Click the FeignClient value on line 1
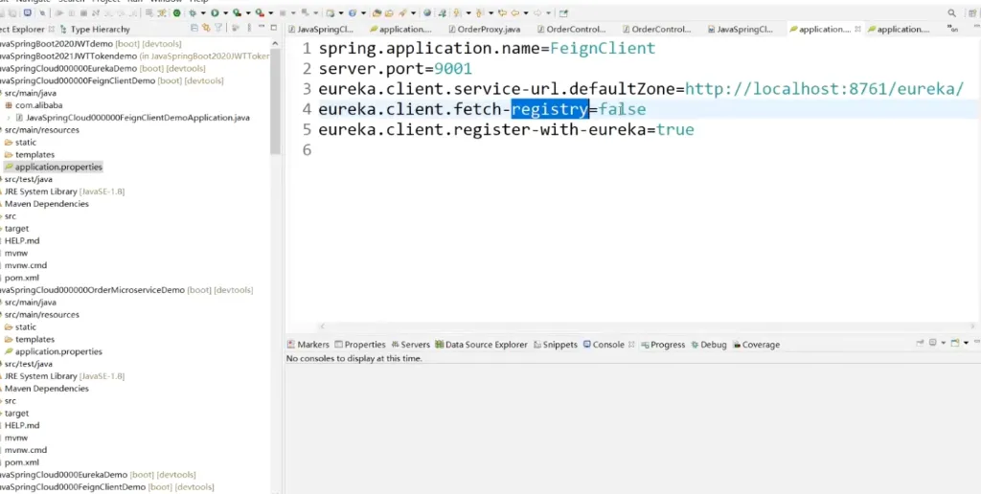The width and height of the screenshot is (981, 494). point(603,48)
